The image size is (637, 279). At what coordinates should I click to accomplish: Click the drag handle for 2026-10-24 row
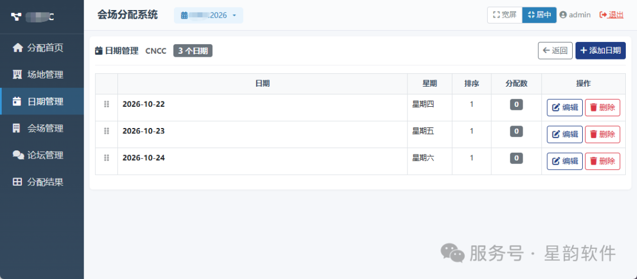coord(106,157)
